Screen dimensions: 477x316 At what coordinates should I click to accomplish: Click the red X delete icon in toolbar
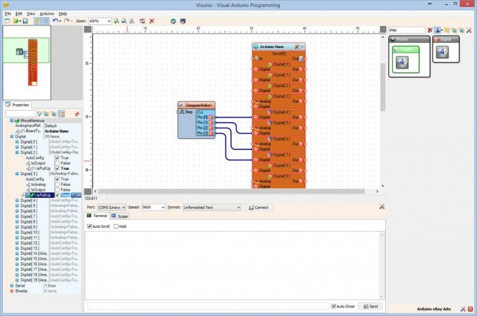point(152,21)
